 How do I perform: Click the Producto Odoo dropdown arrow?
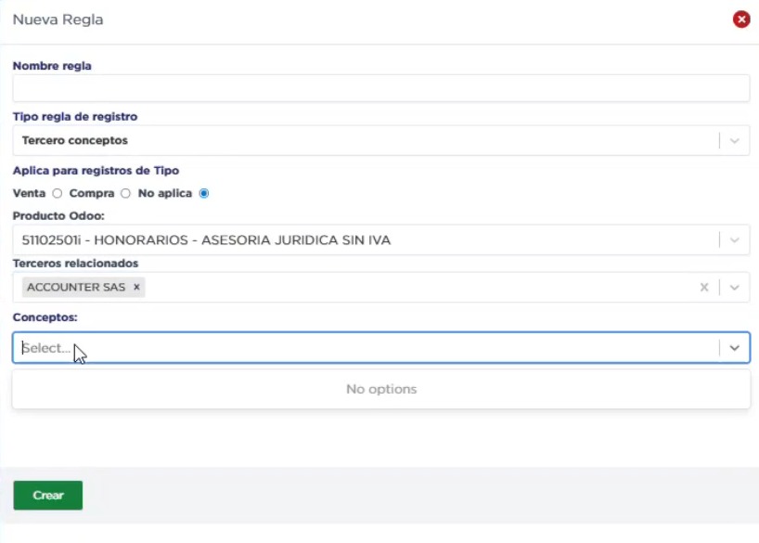[x=735, y=240]
